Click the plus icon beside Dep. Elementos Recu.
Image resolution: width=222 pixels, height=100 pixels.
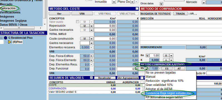pyautogui.click(x=92, y=65)
